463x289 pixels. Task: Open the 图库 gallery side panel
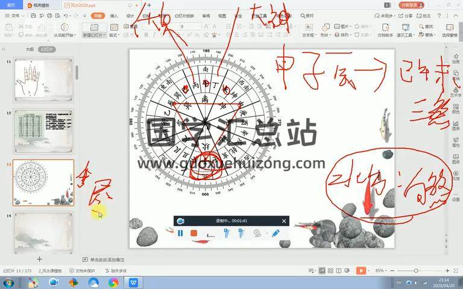click(x=456, y=158)
